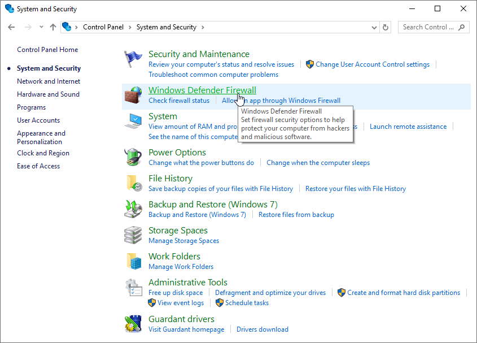This screenshot has width=477, height=343.
Task: Click Change when the computer sleeps
Action: (x=318, y=163)
